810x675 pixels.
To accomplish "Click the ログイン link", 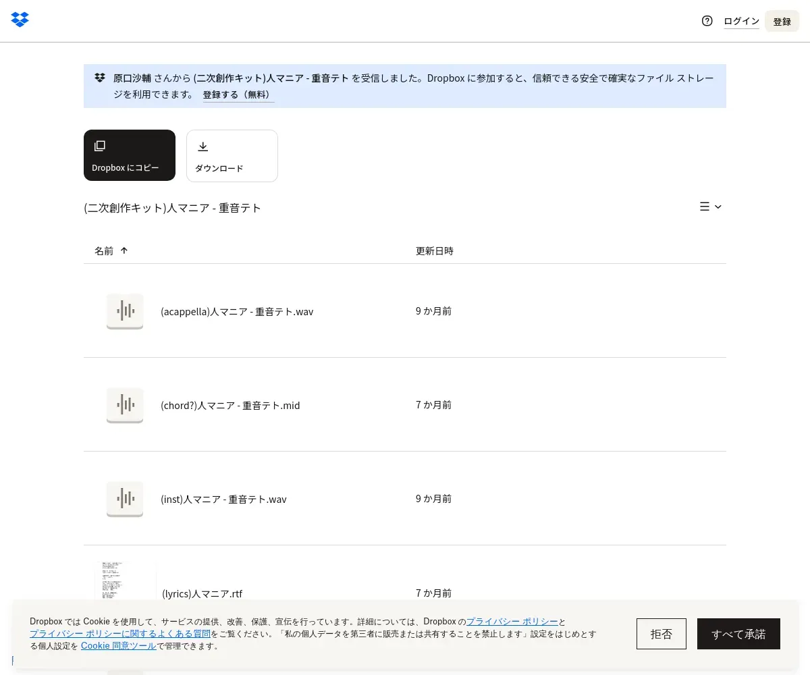I will coord(741,21).
